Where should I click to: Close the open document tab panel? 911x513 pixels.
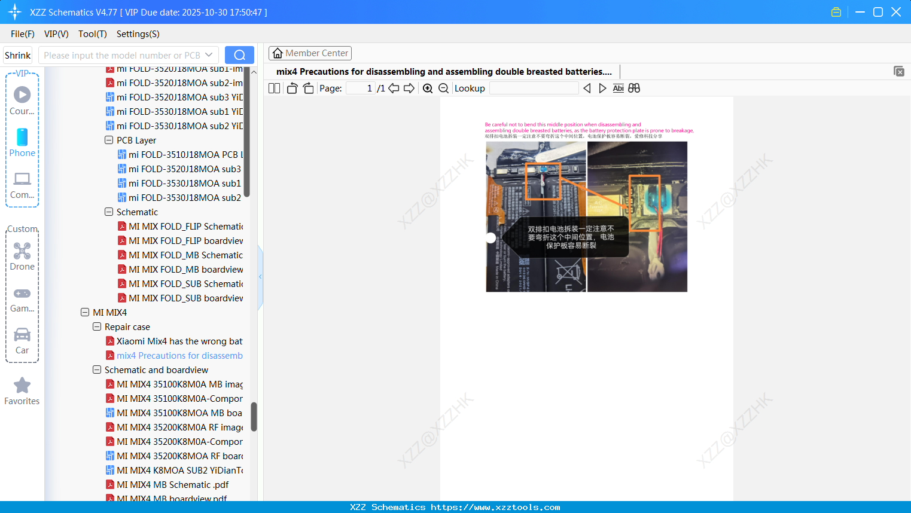tap(899, 71)
